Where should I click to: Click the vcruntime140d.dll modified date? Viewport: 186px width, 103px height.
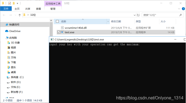[x=121, y=28]
